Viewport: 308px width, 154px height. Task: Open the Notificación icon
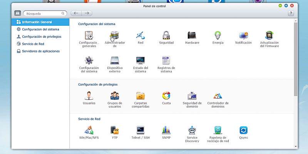pyautogui.click(x=243, y=35)
